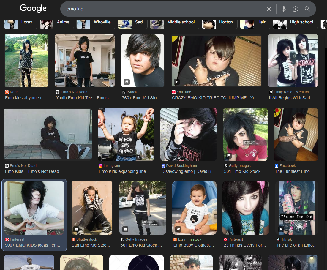Click the Shutterstock source favicon
Viewport: 327px width, 270px height.
click(73, 239)
